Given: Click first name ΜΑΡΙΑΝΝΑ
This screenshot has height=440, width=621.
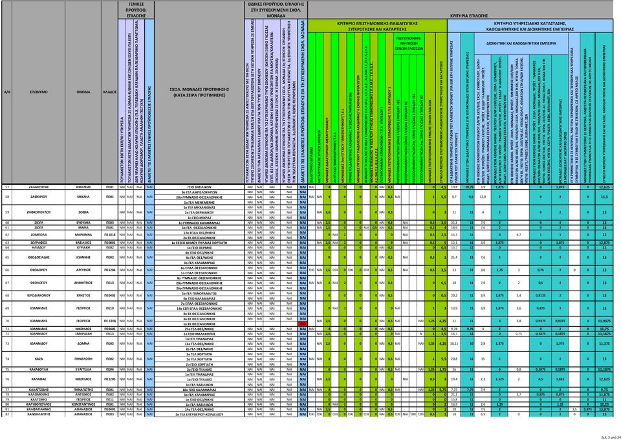Looking at the screenshot, I should point(83,236).
